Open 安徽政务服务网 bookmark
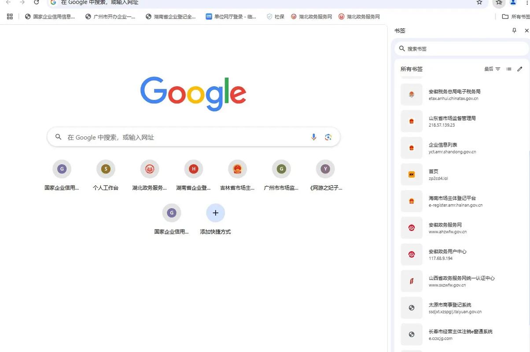This screenshot has height=352, width=530. (462, 228)
